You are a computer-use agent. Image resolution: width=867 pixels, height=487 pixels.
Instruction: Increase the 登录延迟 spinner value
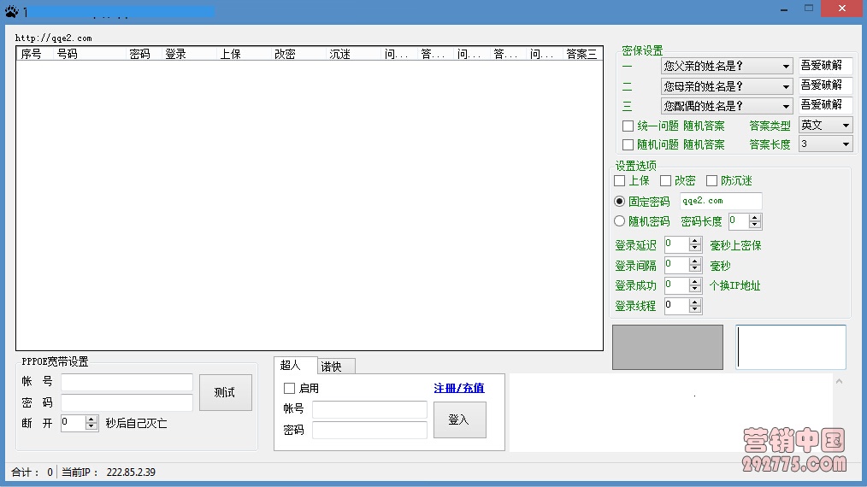pyautogui.click(x=695, y=242)
